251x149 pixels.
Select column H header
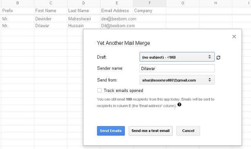tap(215, 3)
